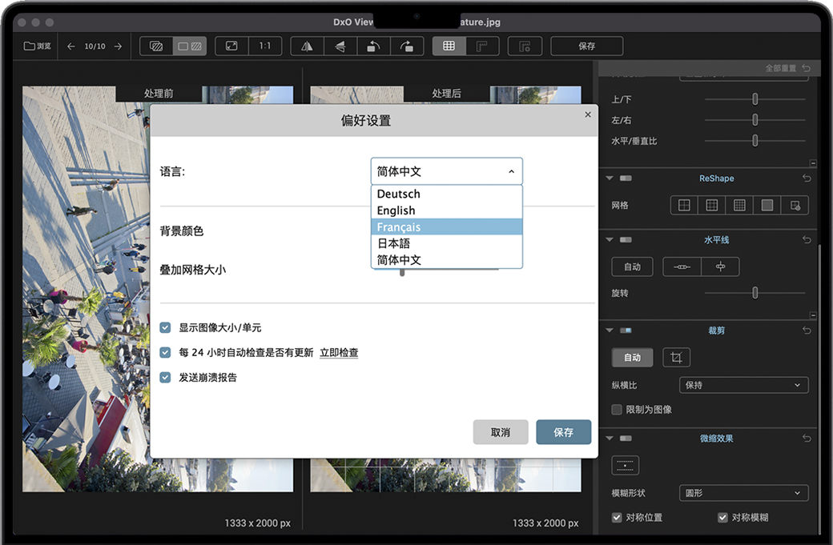Screen dimensions: 833x545
Task: Uncheck 显示图像大小/单元 checkbox
Action: (x=166, y=327)
